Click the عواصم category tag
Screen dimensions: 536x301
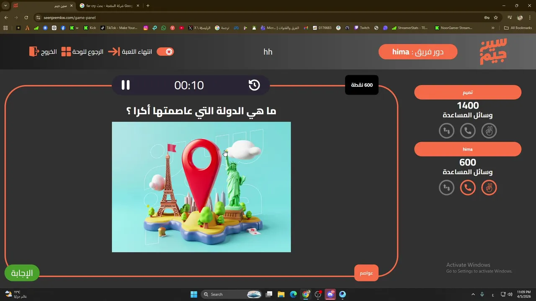[366, 273]
